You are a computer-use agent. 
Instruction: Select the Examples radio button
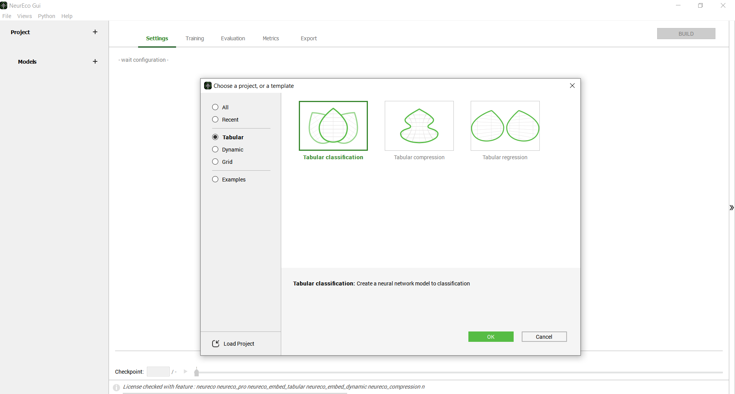click(215, 179)
